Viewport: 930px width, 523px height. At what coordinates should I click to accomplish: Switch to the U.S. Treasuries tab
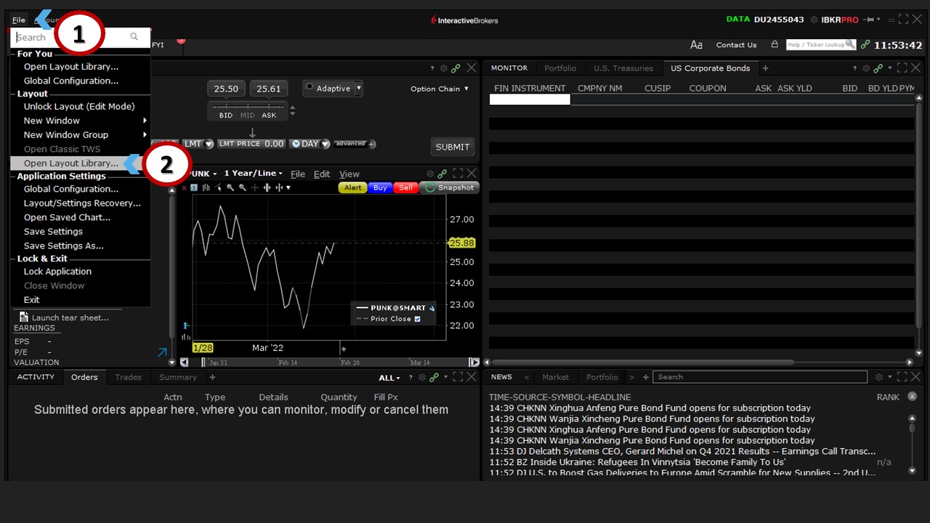[623, 68]
